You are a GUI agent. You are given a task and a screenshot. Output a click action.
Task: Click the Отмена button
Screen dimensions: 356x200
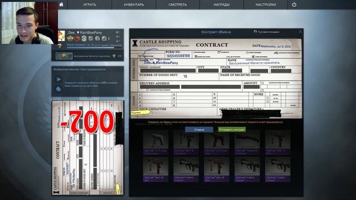point(199,129)
